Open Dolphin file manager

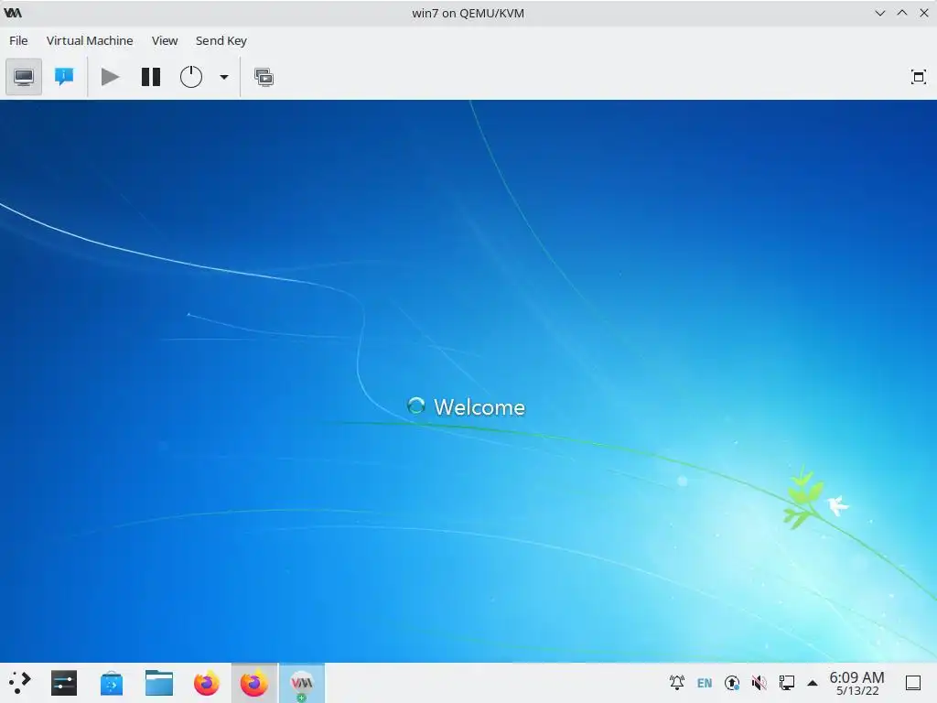tap(159, 683)
